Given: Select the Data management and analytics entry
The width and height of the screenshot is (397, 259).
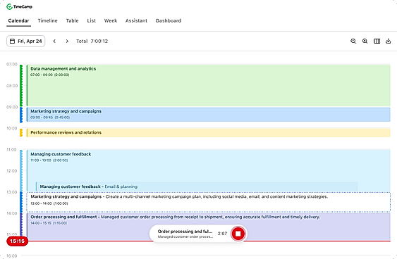Looking at the screenshot, I should click(209, 85).
